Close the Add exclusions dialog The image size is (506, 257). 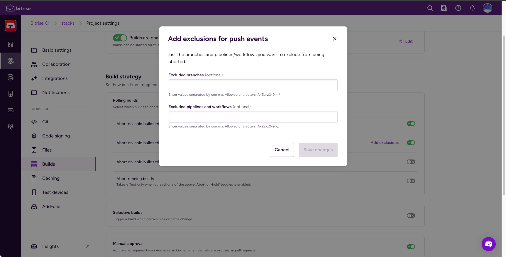coord(335,39)
